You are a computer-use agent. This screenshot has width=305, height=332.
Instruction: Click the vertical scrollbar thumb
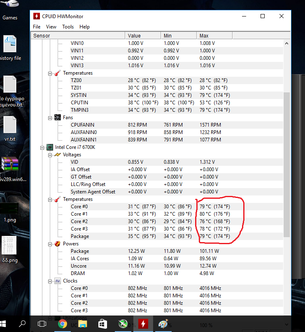point(286,165)
